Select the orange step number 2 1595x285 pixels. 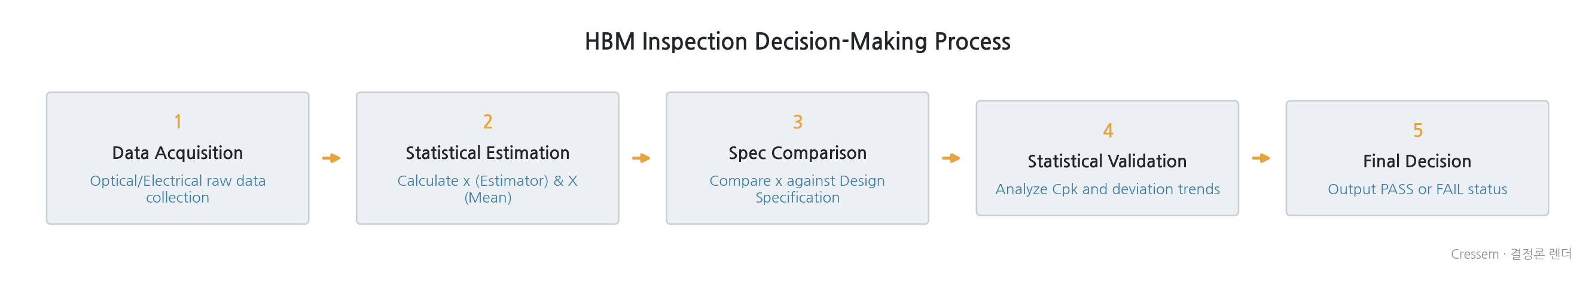(488, 121)
